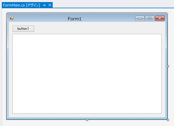The width and height of the screenshot is (174, 126).
Task: Toggle the pin icon on FormMain.cs tab
Action: (44, 5)
